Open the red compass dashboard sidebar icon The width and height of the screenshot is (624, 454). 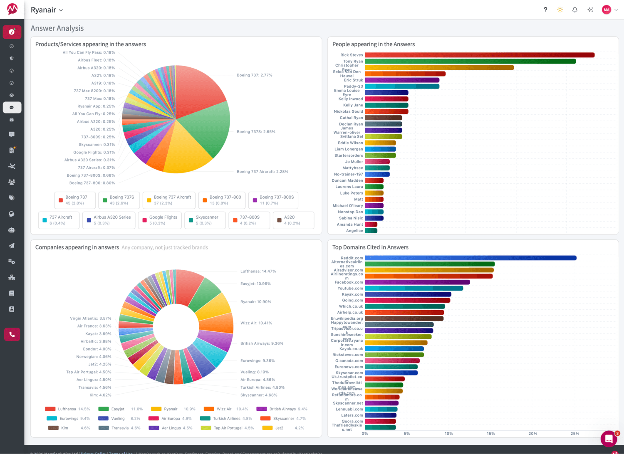click(12, 32)
